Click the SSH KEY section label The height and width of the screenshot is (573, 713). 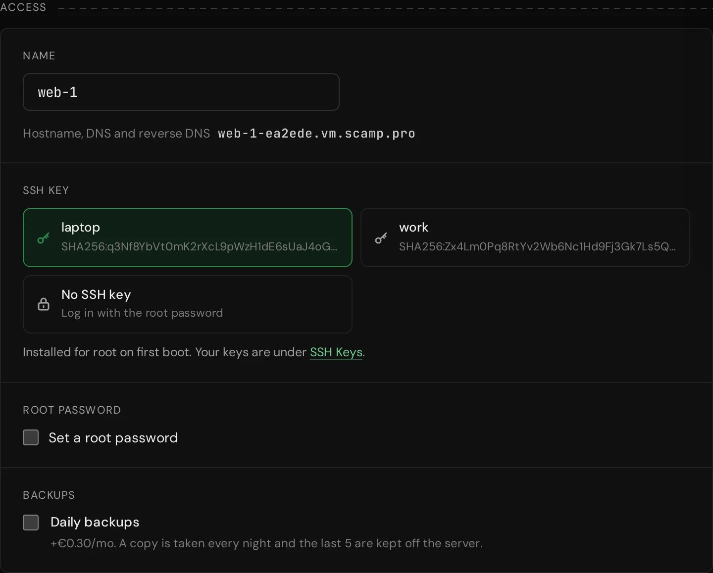(46, 191)
